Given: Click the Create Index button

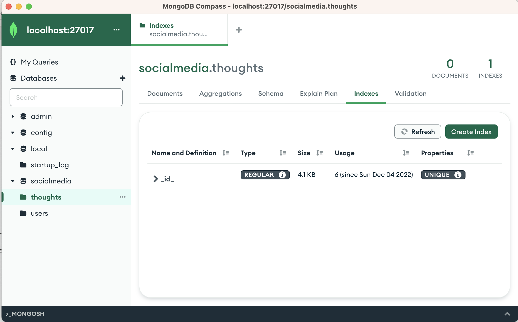Looking at the screenshot, I should [471, 131].
